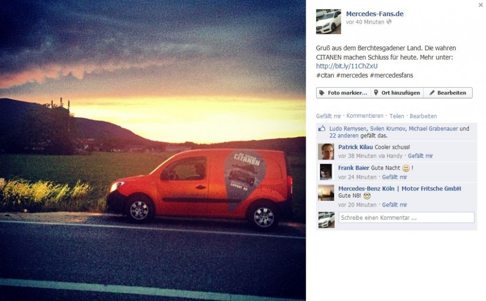Image resolution: width=486 pixels, height=301 pixels.
Task: Close the photo viewer with the X
Action: [481, 5]
